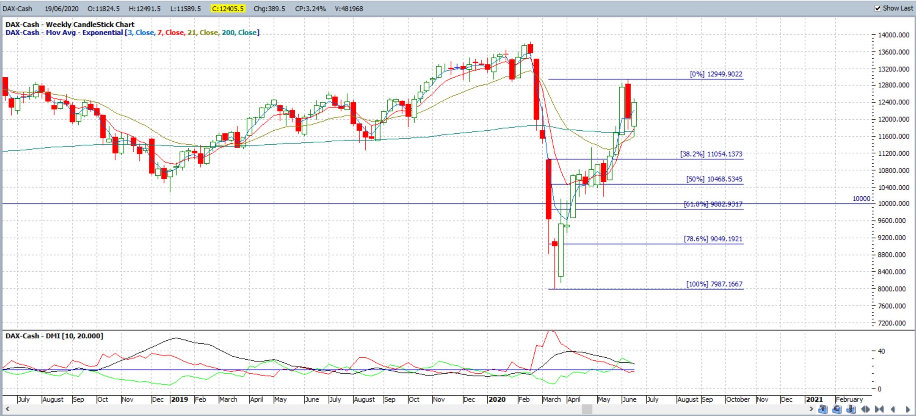916x416 pixels.
Task: Click the CP:3.24% value
Action: (310, 8)
